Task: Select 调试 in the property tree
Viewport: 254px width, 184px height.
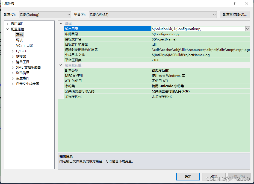Action: click(x=19, y=40)
